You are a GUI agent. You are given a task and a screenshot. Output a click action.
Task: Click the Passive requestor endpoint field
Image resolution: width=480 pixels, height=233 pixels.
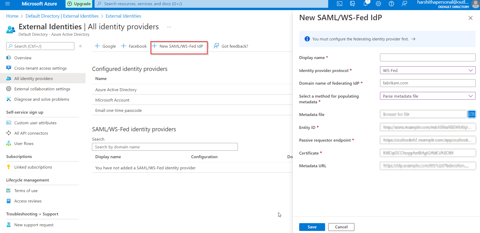[x=428, y=140]
